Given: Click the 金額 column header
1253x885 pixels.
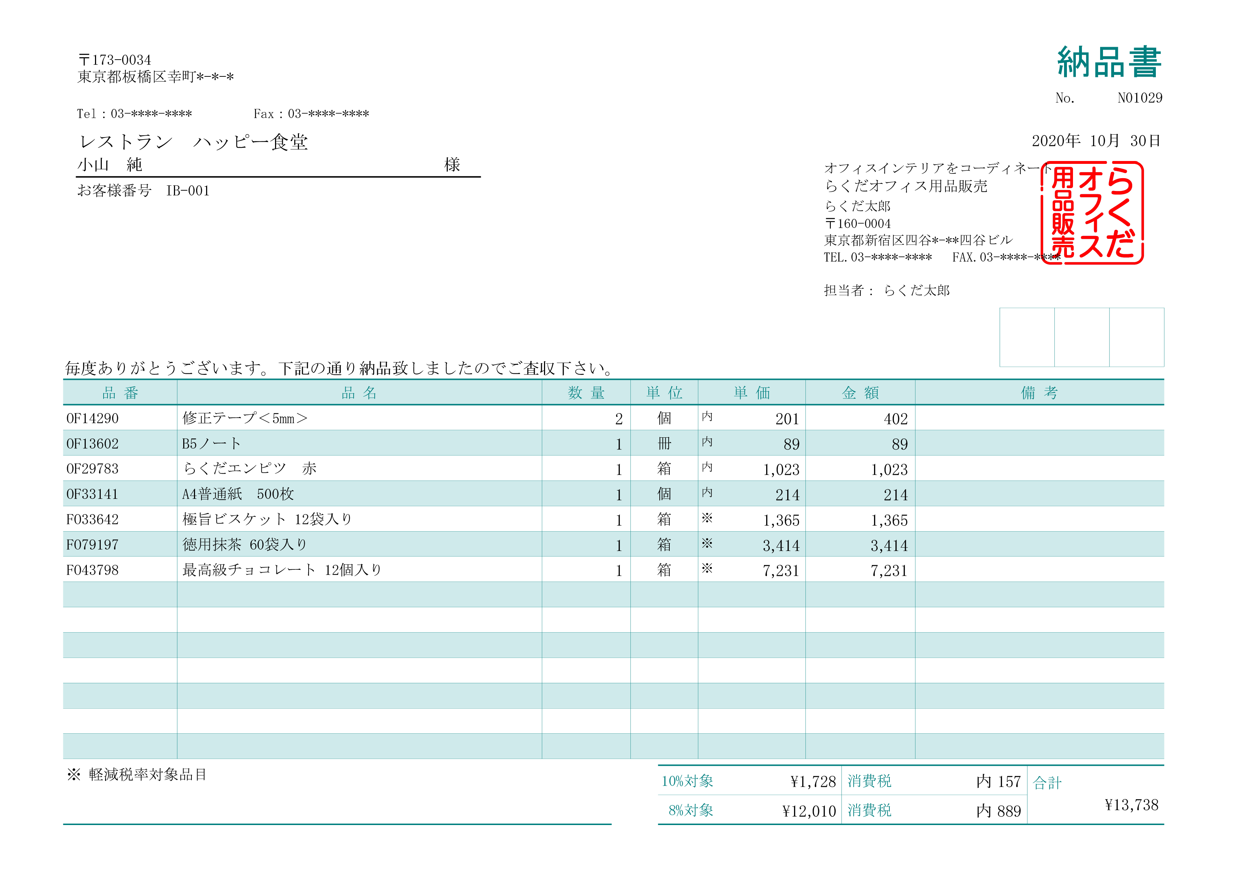Looking at the screenshot, I should coord(860,393).
